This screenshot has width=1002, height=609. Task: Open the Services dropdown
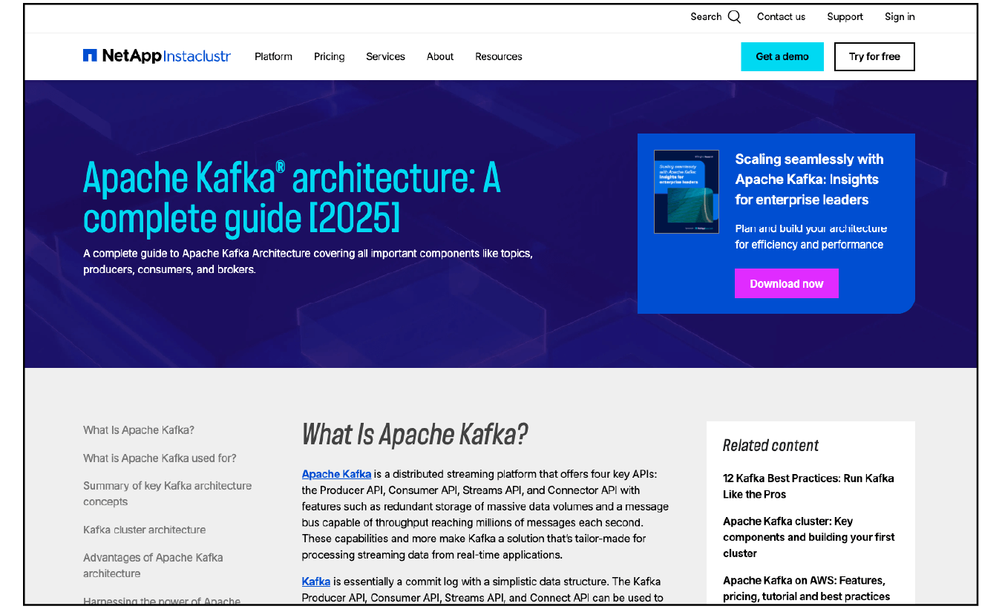385,56
